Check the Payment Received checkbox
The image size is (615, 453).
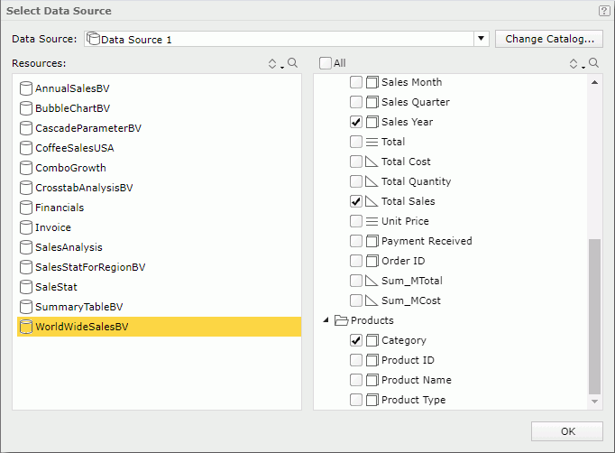[355, 241]
